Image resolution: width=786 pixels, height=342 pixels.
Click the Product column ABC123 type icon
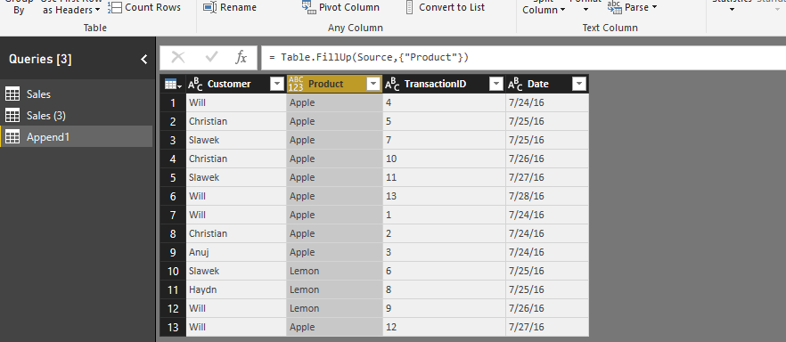[296, 84]
